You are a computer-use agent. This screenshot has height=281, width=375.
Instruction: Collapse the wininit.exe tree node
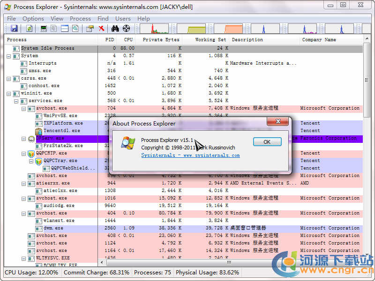click(x=9, y=93)
